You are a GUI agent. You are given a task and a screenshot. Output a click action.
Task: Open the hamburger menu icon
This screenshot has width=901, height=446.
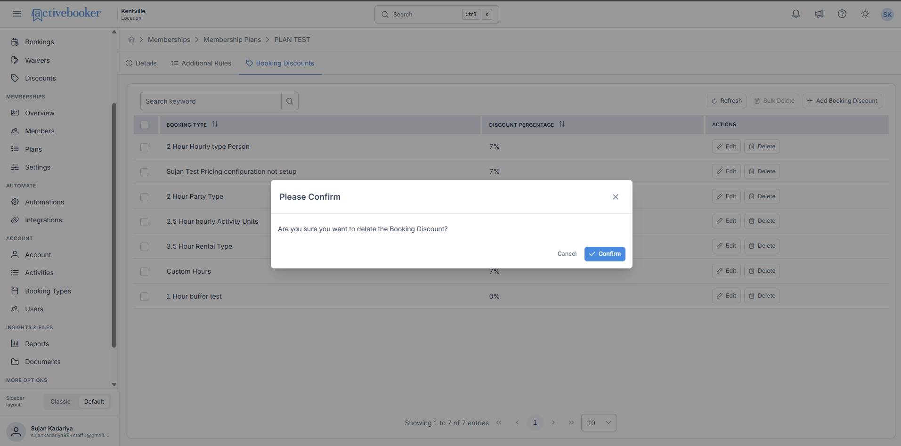pyautogui.click(x=17, y=14)
